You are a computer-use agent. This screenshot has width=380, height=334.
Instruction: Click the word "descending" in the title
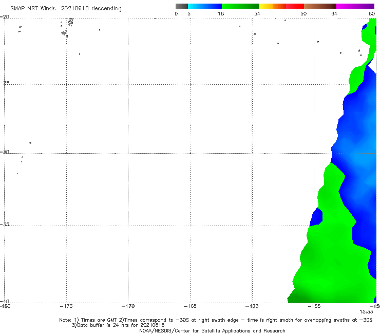pos(107,9)
